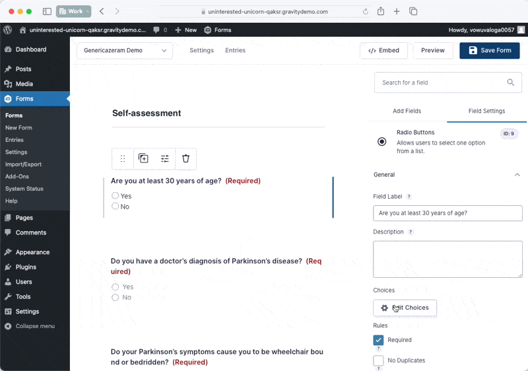Switch to the Add Fields tab
The height and width of the screenshot is (371, 528).
tap(407, 111)
